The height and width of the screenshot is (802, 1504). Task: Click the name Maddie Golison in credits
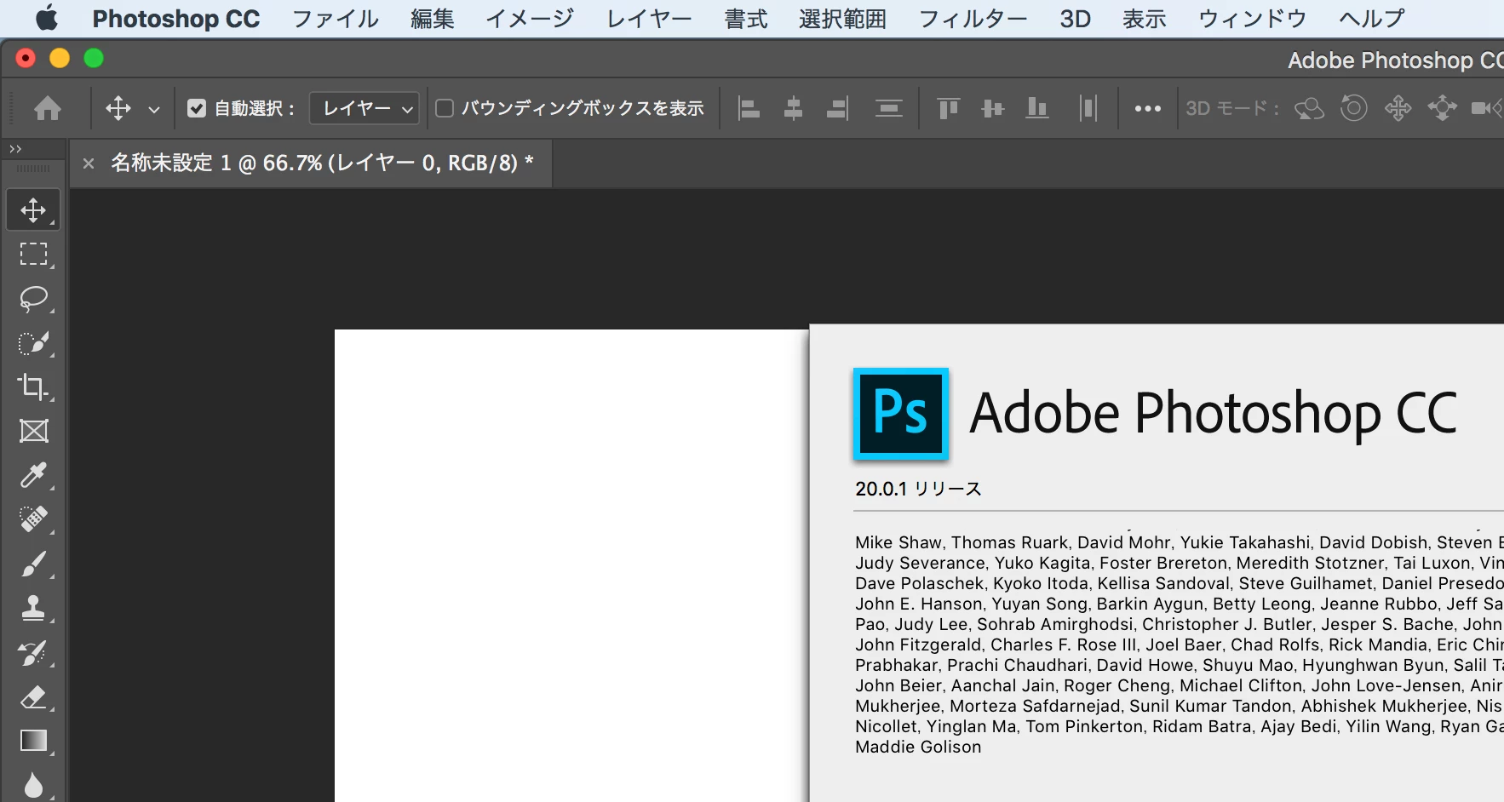click(918, 747)
